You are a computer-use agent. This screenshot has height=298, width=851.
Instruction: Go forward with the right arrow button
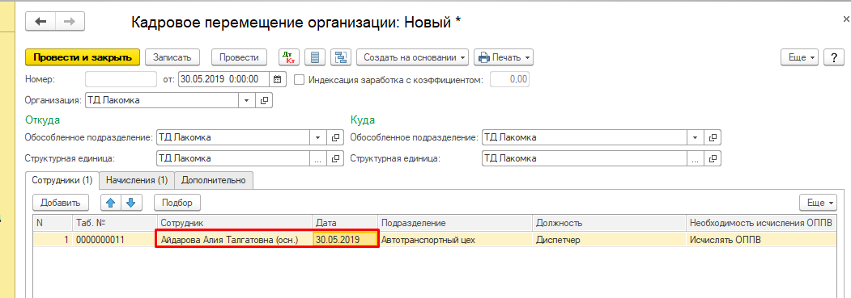[70, 22]
